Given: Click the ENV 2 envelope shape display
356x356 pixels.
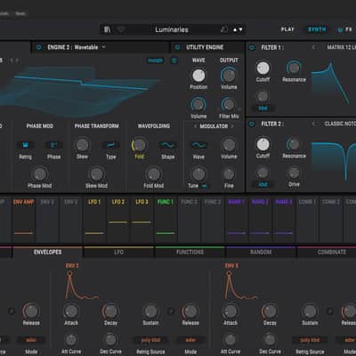Looking at the screenshot, I should click(x=82, y=286).
